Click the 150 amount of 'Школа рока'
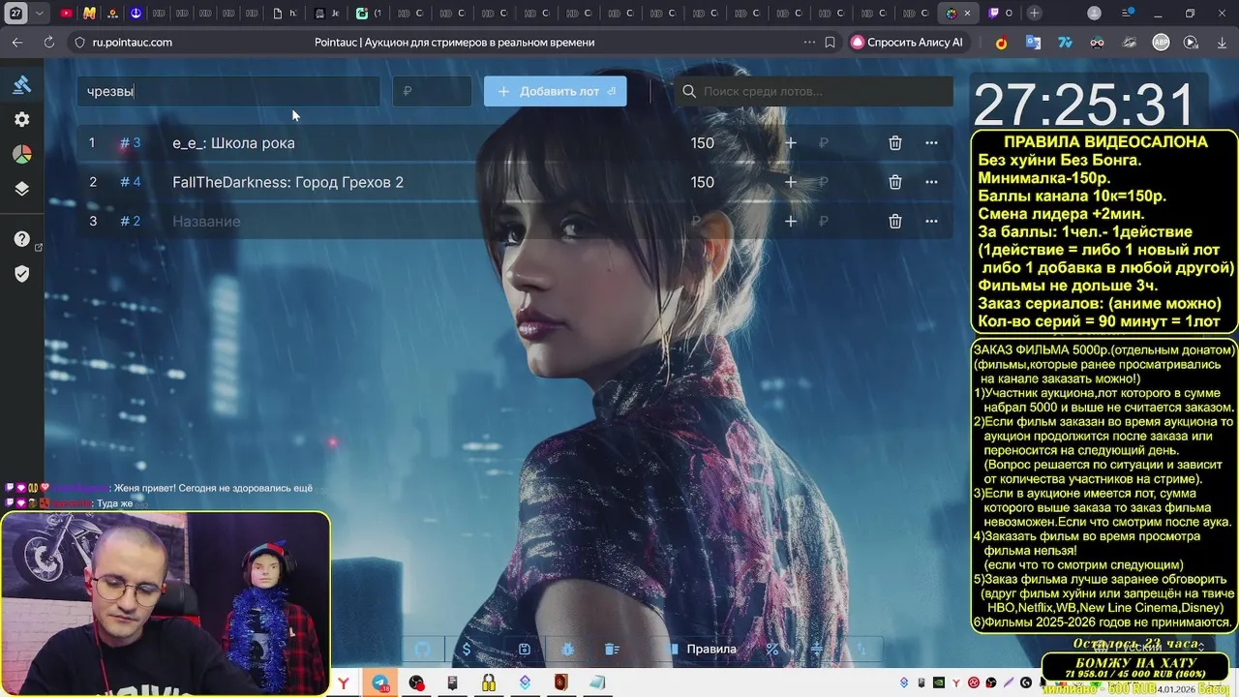The width and height of the screenshot is (1239, 697). 703,143
